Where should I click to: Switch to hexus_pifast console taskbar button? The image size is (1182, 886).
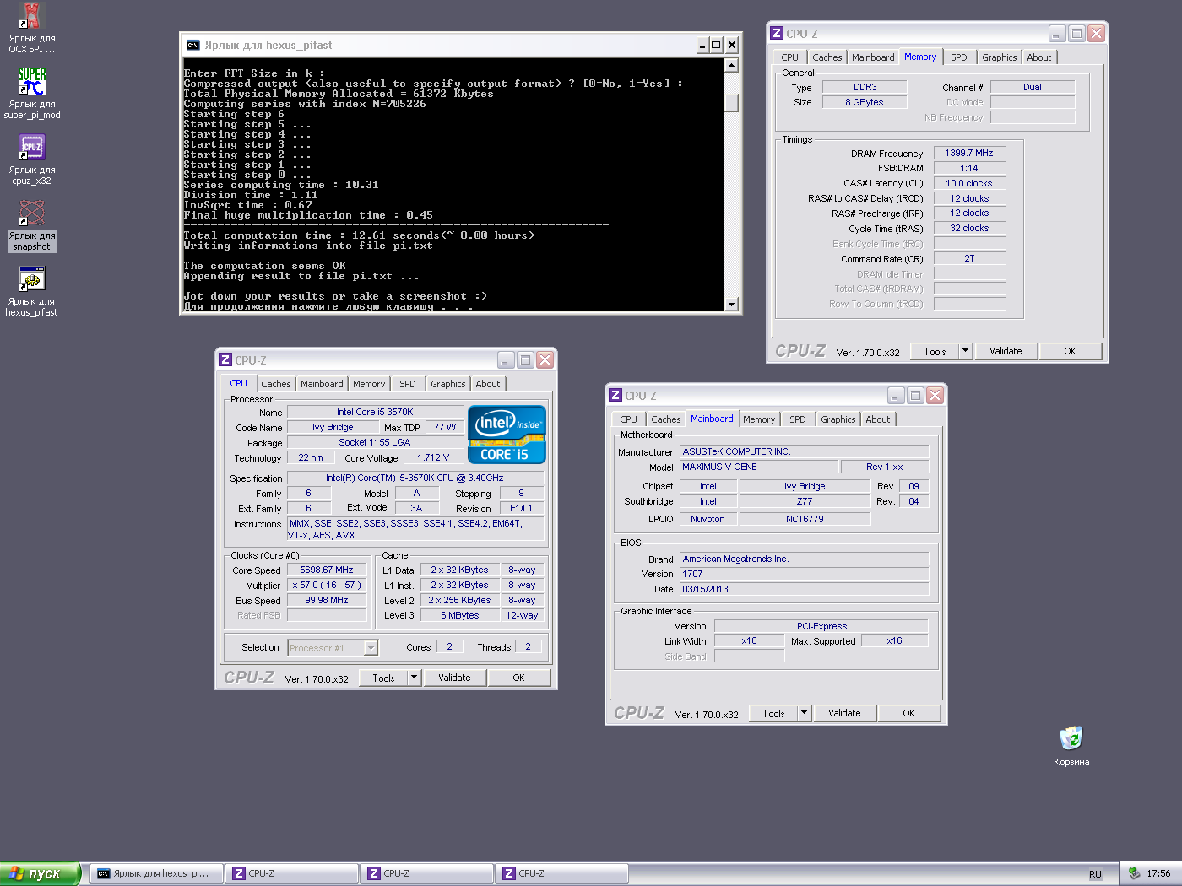pos(155,873)
